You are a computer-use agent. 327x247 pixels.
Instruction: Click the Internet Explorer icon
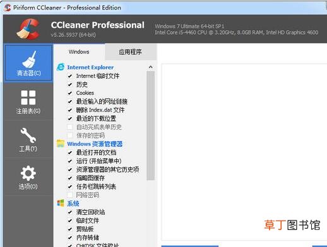click(x=61, y=67)
